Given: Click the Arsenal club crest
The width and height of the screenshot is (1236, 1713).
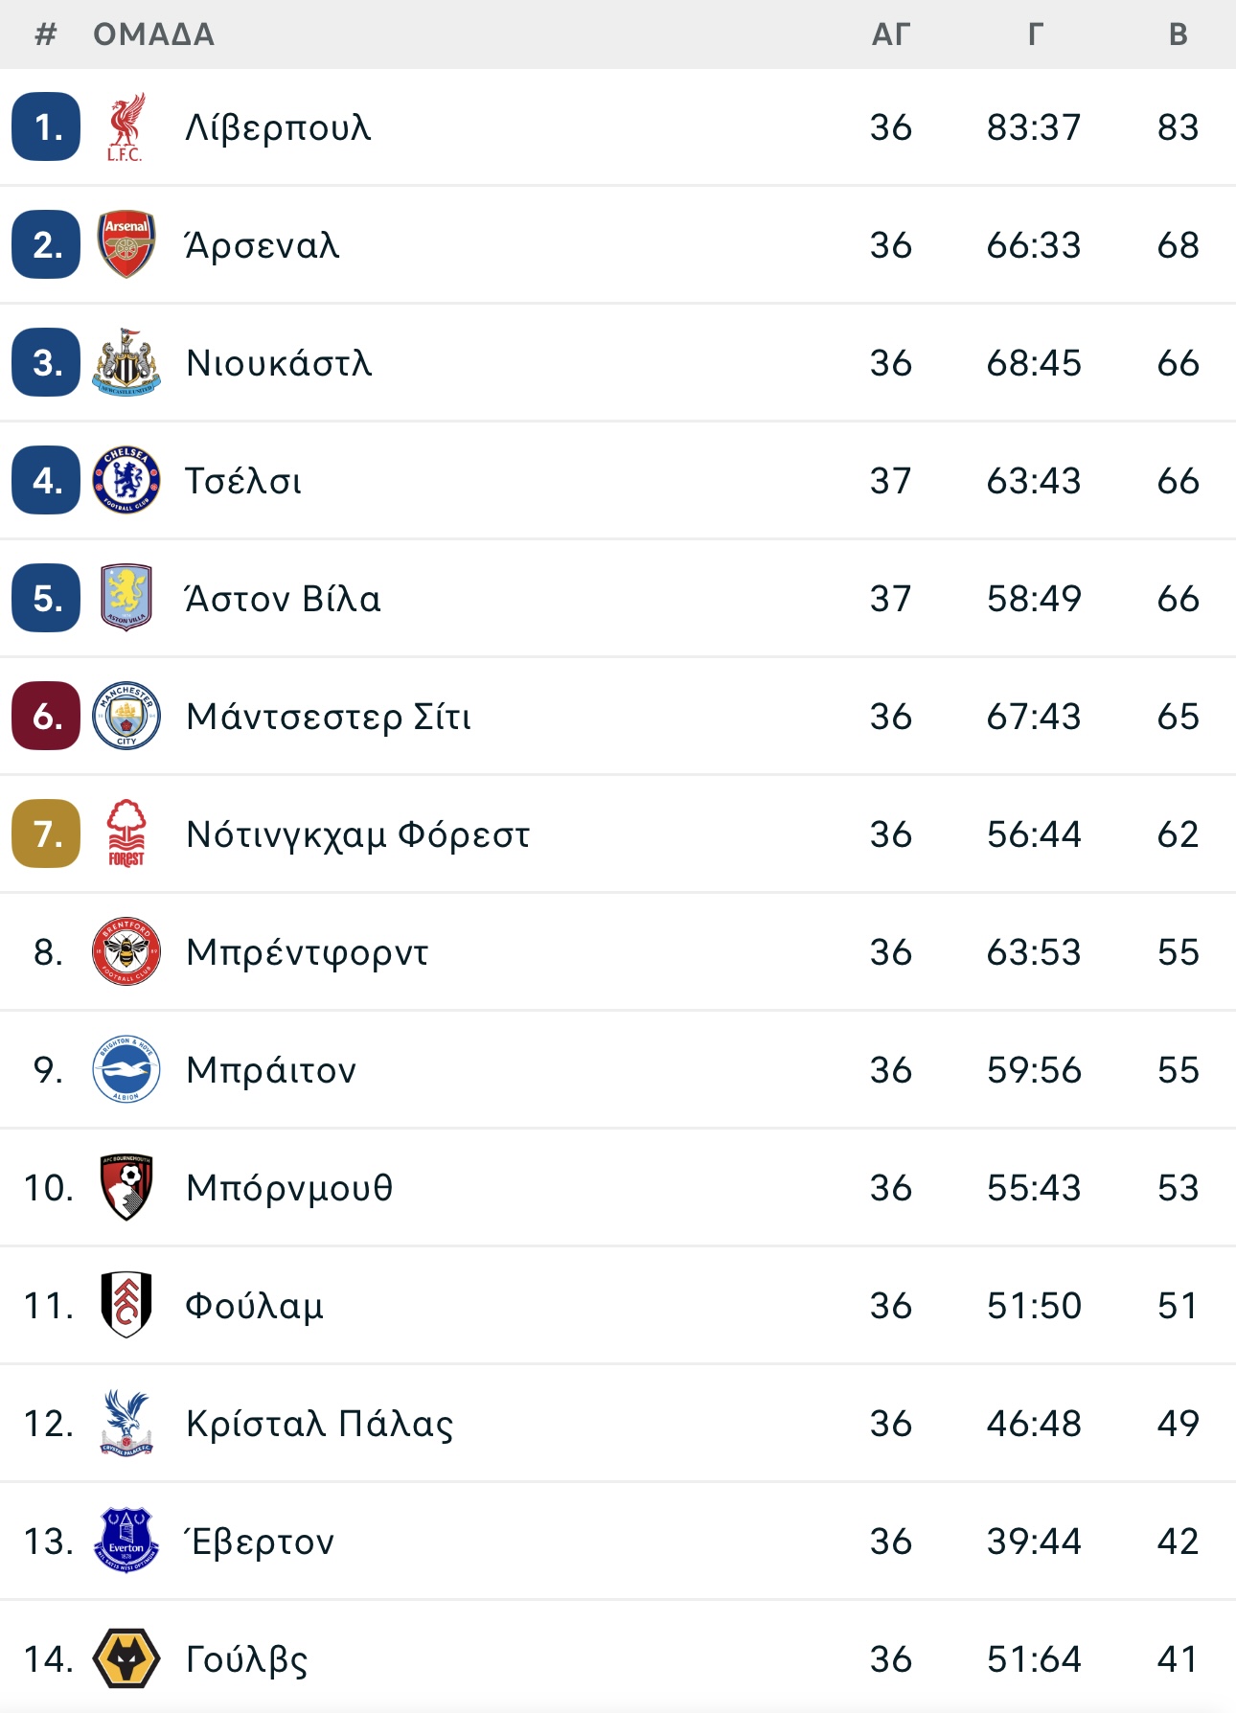Looking at the screenshot, I should coord(126,245).
